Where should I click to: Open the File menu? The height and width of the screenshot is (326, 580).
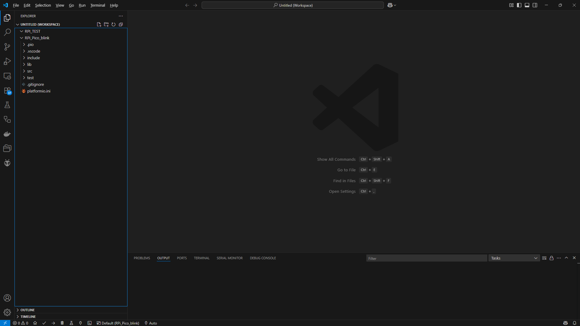click(x=16, y=5)
